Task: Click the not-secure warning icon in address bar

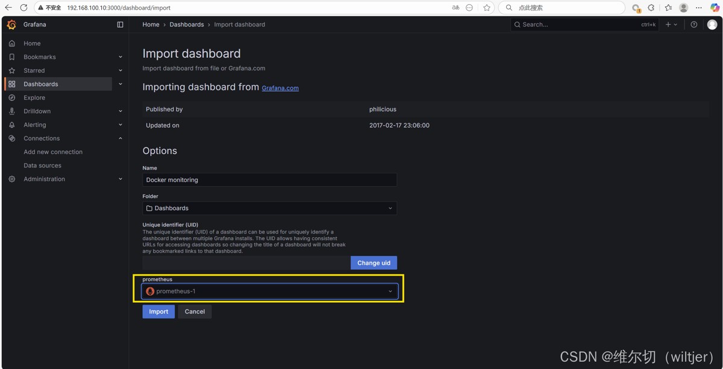Action: pos(41,8)
